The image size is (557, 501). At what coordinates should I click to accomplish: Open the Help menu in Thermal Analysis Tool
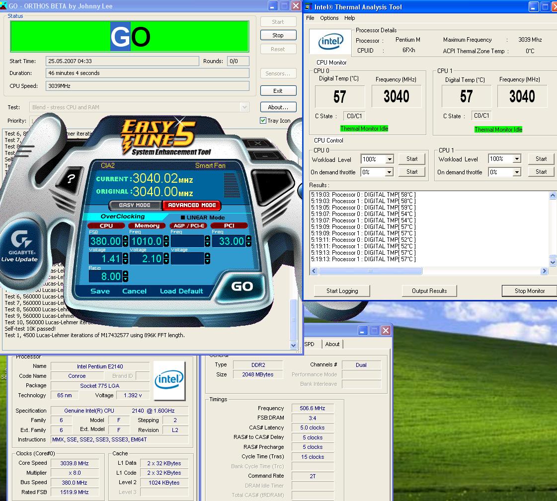point(349,18)
